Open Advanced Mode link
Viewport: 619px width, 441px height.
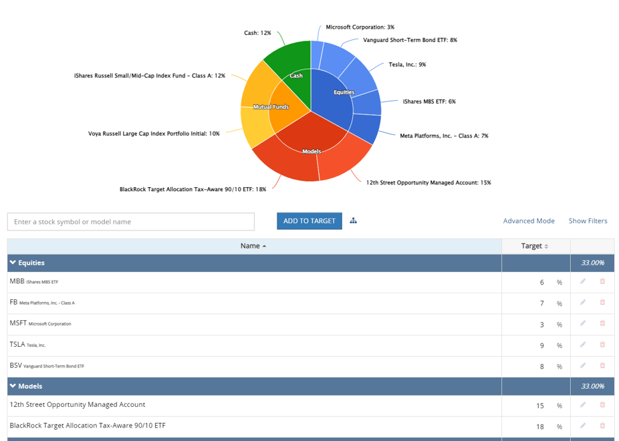(529, 221)
